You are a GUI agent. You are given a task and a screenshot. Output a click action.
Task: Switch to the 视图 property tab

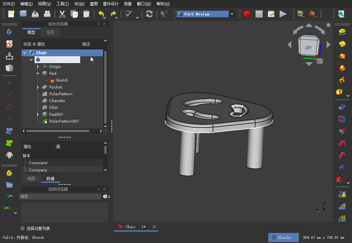tap(31, 179)
